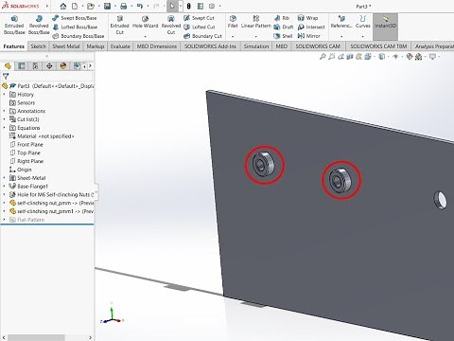Image resolution: width=454 pixels, height=341 pixels.
Task: Choose the Lofted Cut command
Action: (x=200, y=27)
